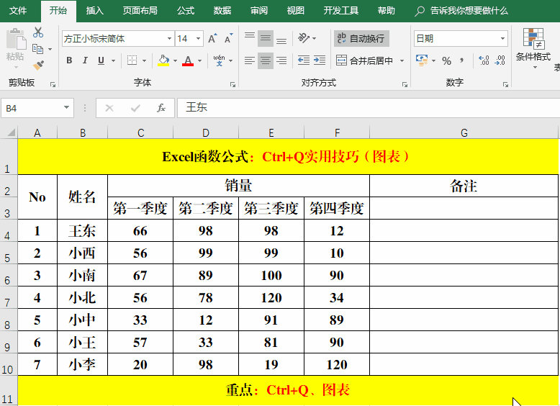
Task: Select column G header
Action: (x=464, y=133)
